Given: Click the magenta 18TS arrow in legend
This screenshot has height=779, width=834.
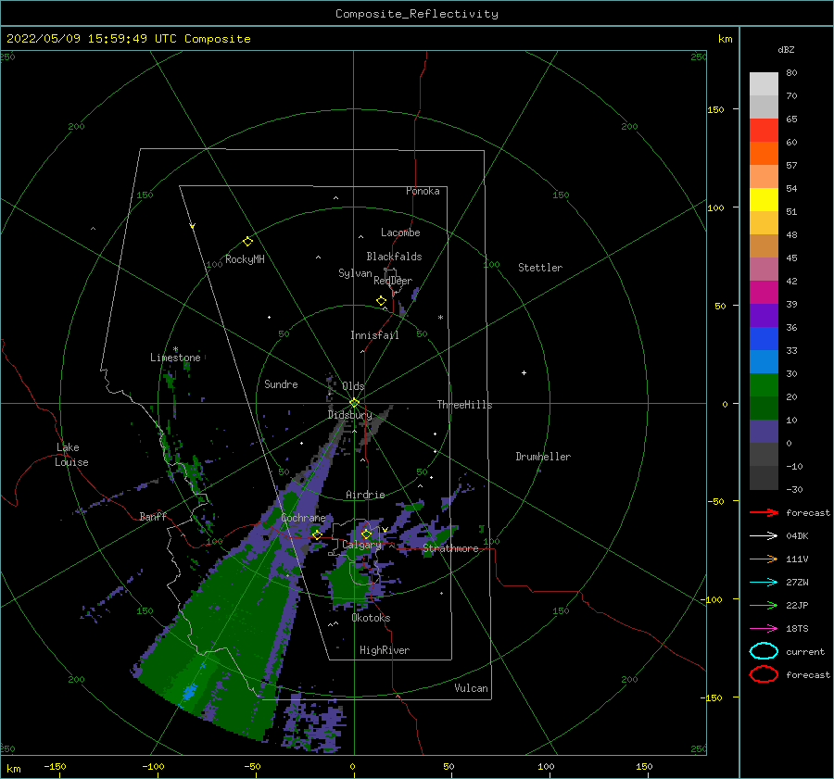Looking at the screenshot, I should (x=764, y=629).
